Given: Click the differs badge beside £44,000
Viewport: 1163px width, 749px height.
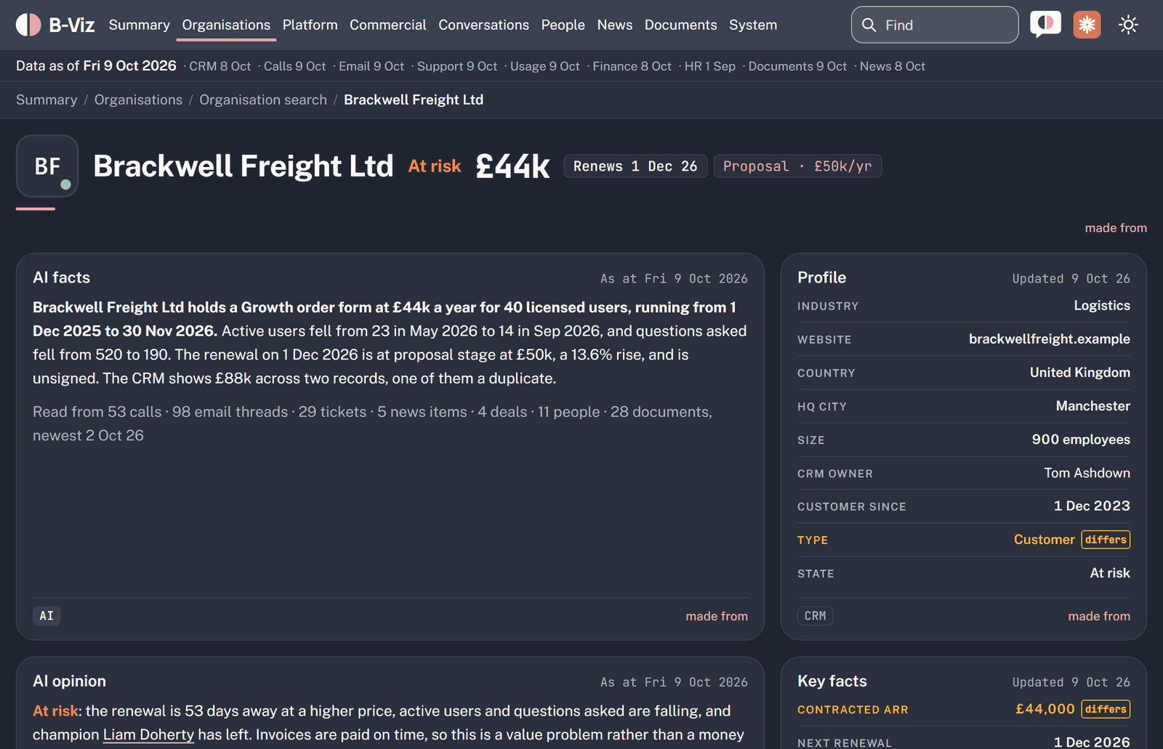Looking at the screenshot, I should point(1106,709).
